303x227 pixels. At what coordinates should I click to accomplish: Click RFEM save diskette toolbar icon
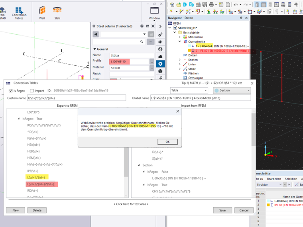coord(205,4)
